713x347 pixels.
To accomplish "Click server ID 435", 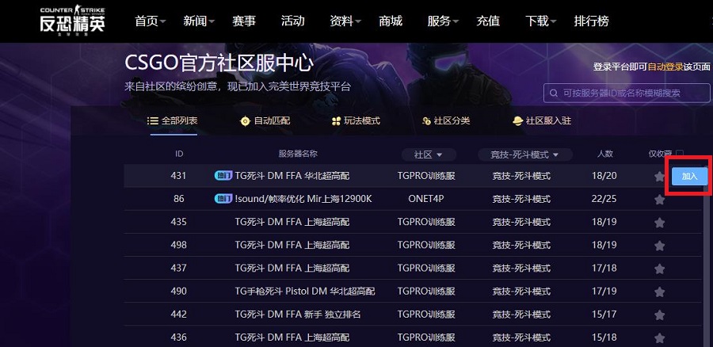I will point(179,222).
